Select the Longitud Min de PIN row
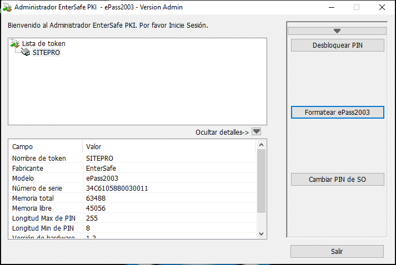This screenshot has width=396, height=265. (x=133, y=228)
